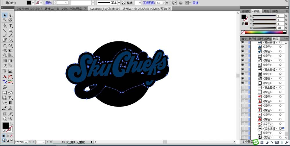
Task: Select the Selection (black arrow) tool
Action: (x=5, y=15)
